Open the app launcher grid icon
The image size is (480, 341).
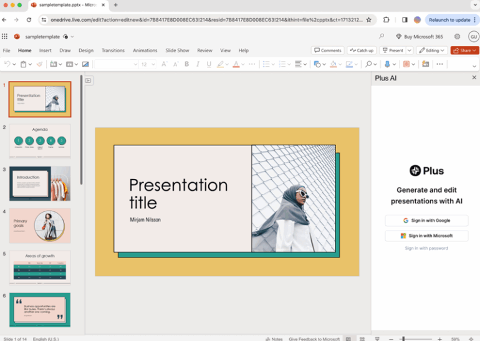(x=5, y=37)
